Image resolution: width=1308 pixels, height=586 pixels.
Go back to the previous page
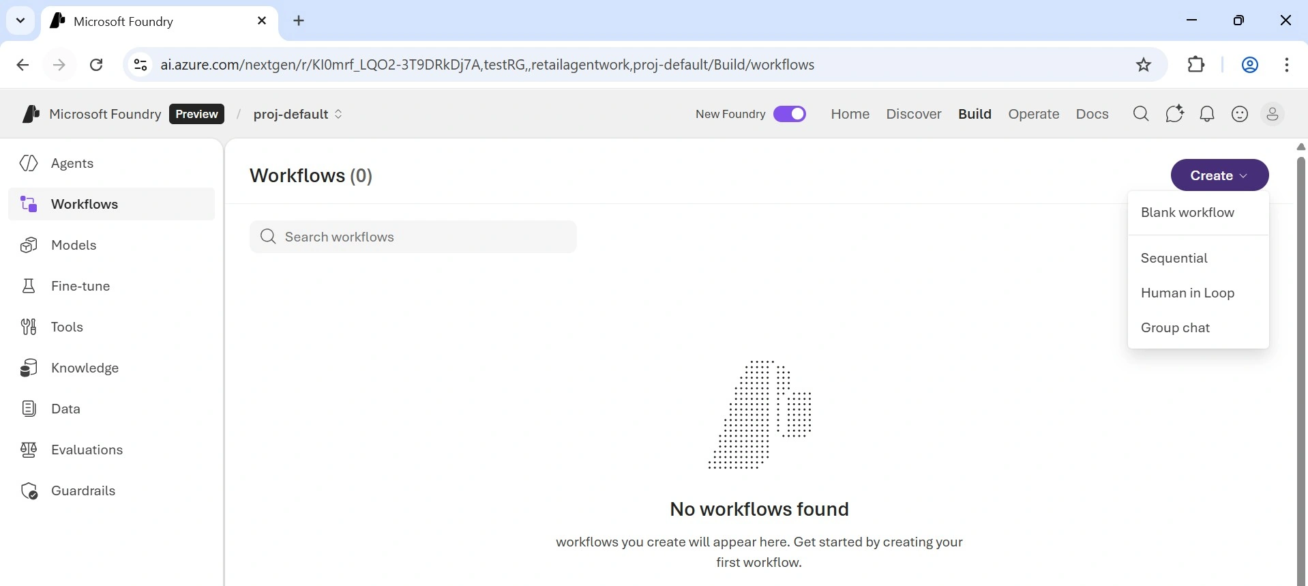click(x=23, y=65)
